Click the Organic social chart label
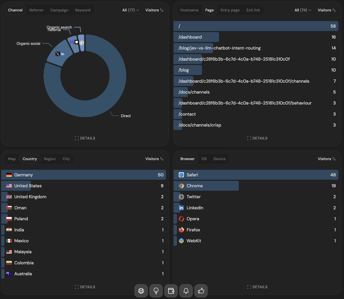The height and width of the screenshot is (299, 344). pos(28,44)
